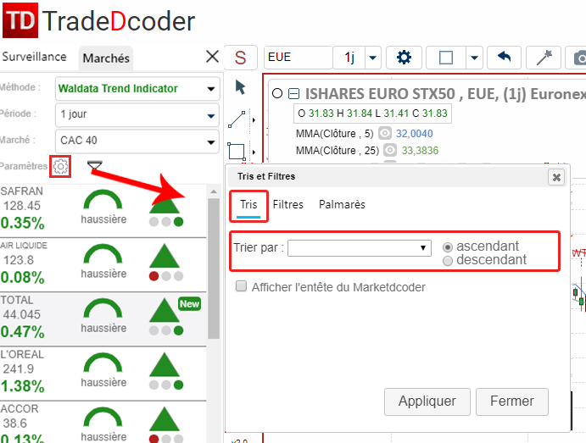Switch to Marchés tab
Screen dimensions: 586x443
pos(106,58)
